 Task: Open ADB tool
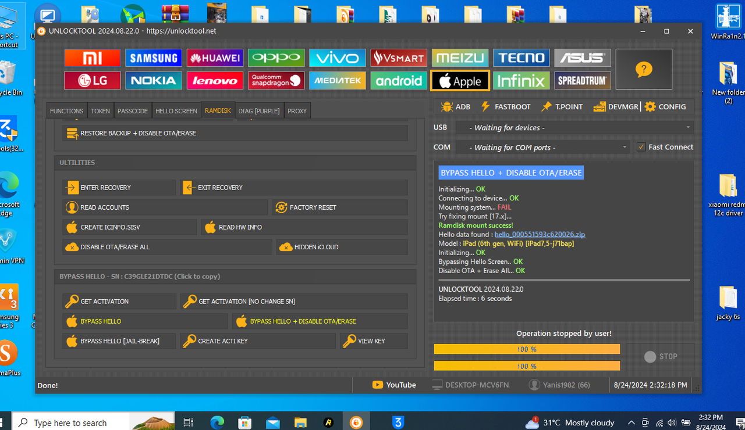coord(456,107)
